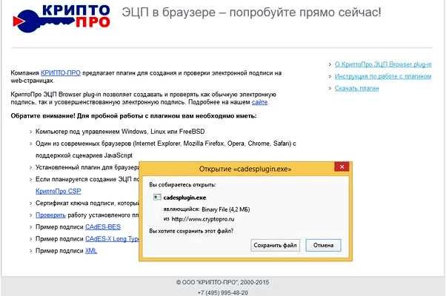Click the source URL http://www.cryptopro.ru
The width and height of the screenshot is (446, 296).
(x=203, y=219)
